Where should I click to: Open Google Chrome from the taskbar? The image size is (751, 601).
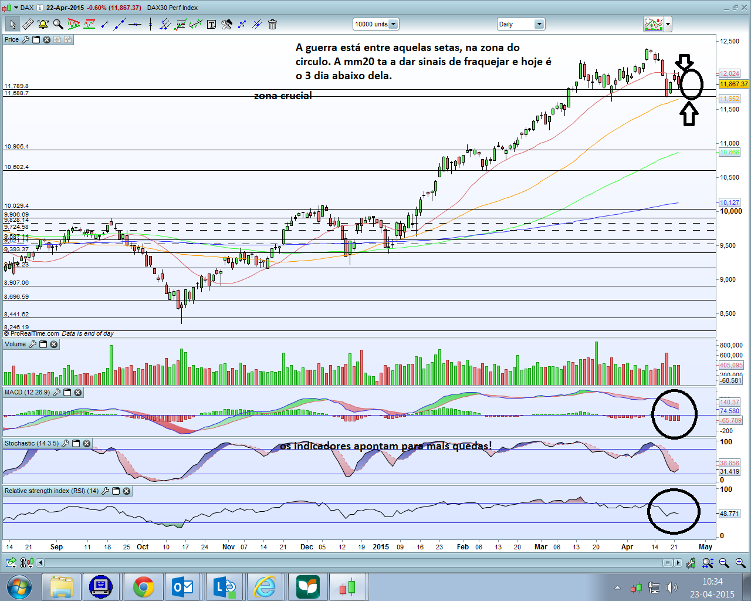(x=143, y=587)
